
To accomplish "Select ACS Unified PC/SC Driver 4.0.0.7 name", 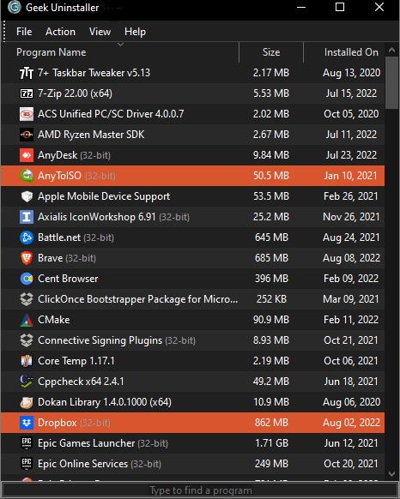I will (111, 114).
